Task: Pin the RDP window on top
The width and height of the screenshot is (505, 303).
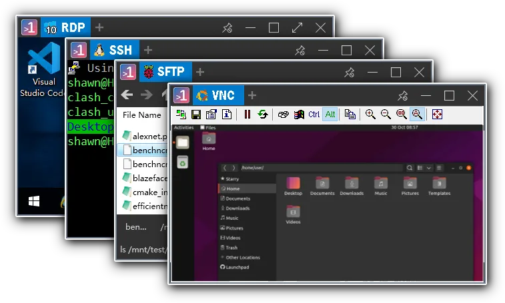Action: pos(227,28)
